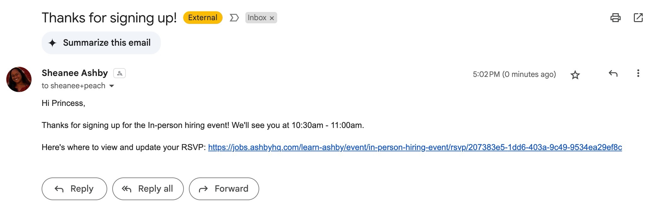Click the Inbox label chip

click(257, 18)
